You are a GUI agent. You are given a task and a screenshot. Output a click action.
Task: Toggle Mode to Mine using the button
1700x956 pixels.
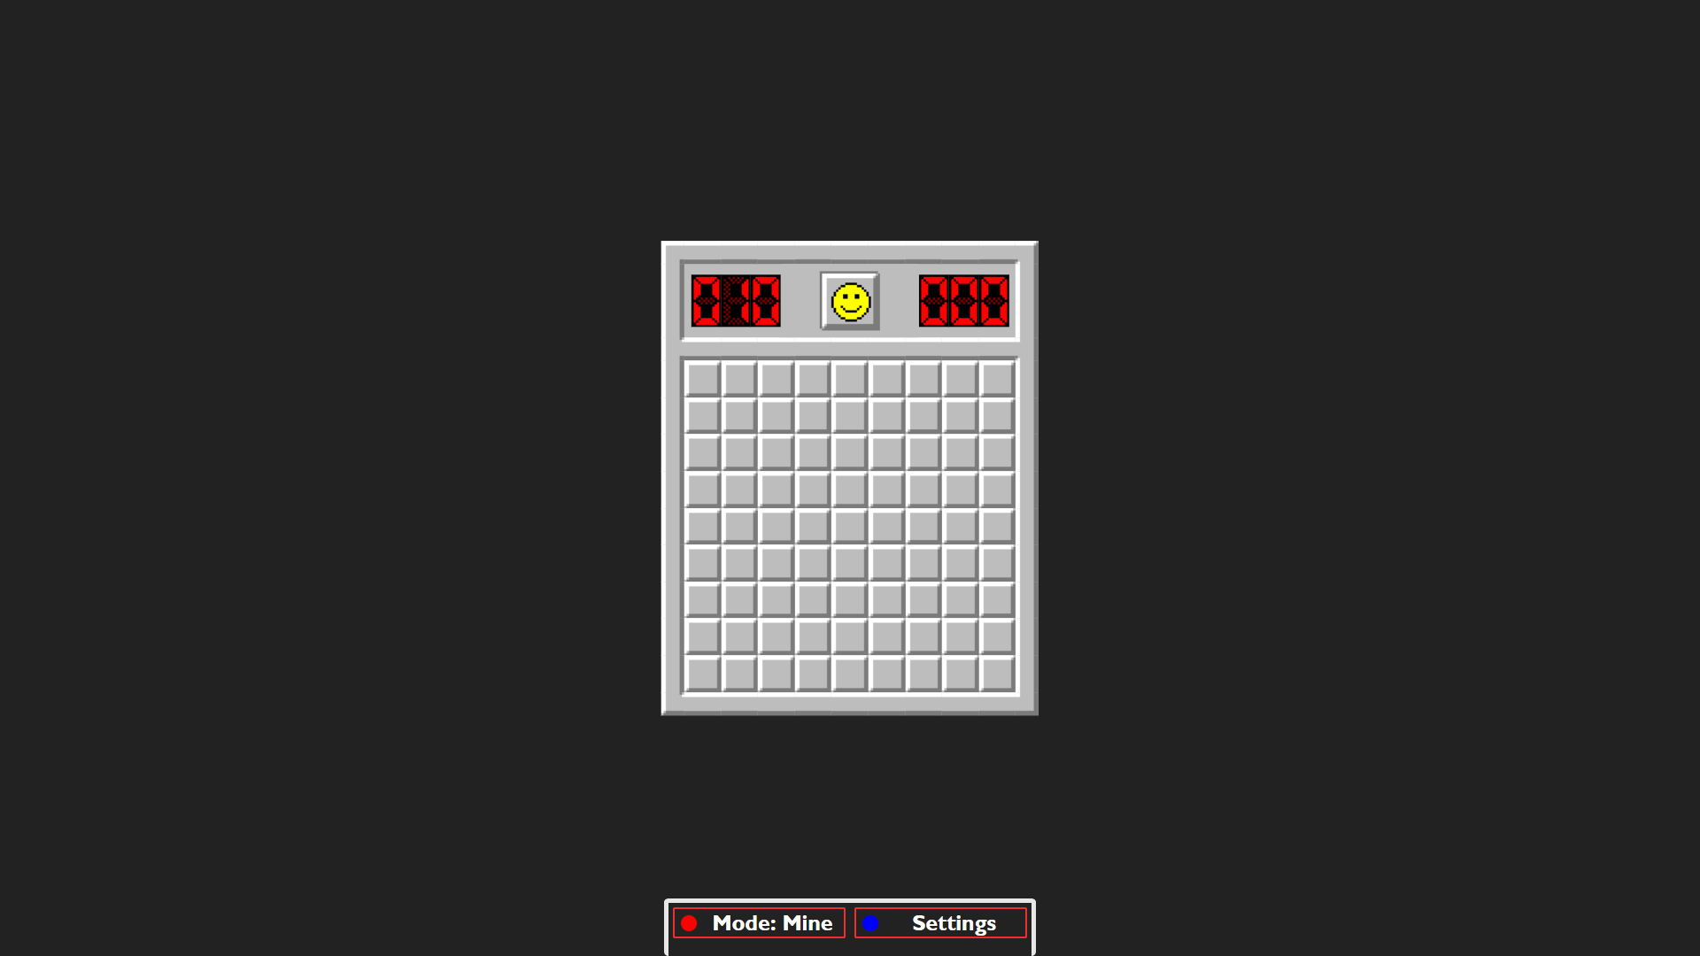[x=759, y=922]
